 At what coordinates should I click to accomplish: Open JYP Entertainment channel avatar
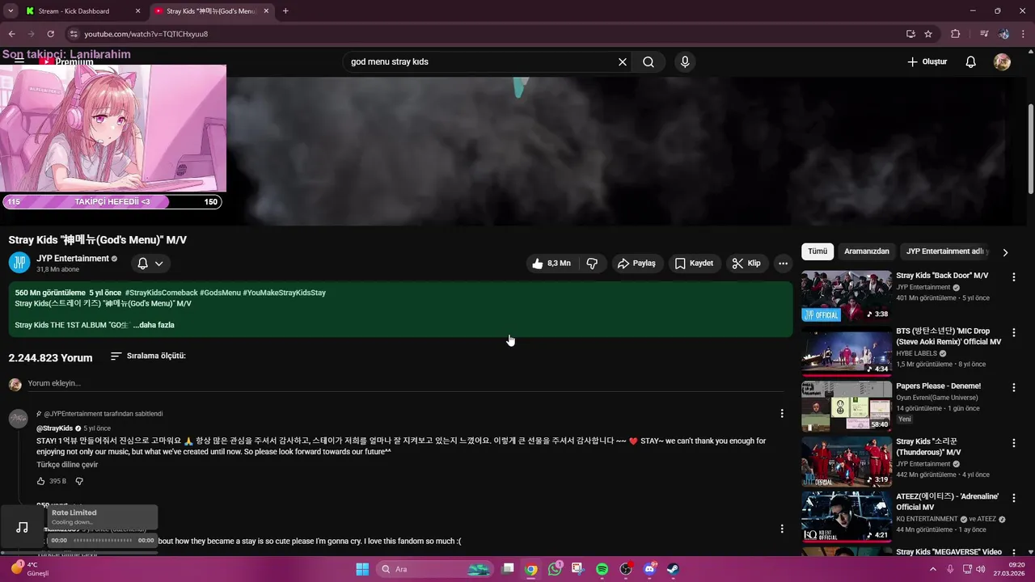coord(19,263)
